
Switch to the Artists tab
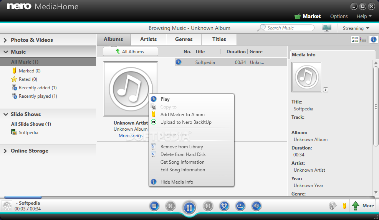(148, 39)
